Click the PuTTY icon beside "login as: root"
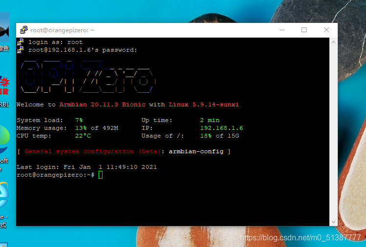366x247 pixels. pyautogui.click(x=20, y=42)
